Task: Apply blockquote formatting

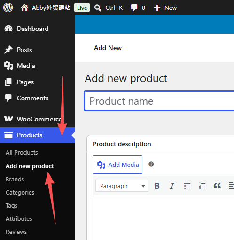Action: (217, 186)
